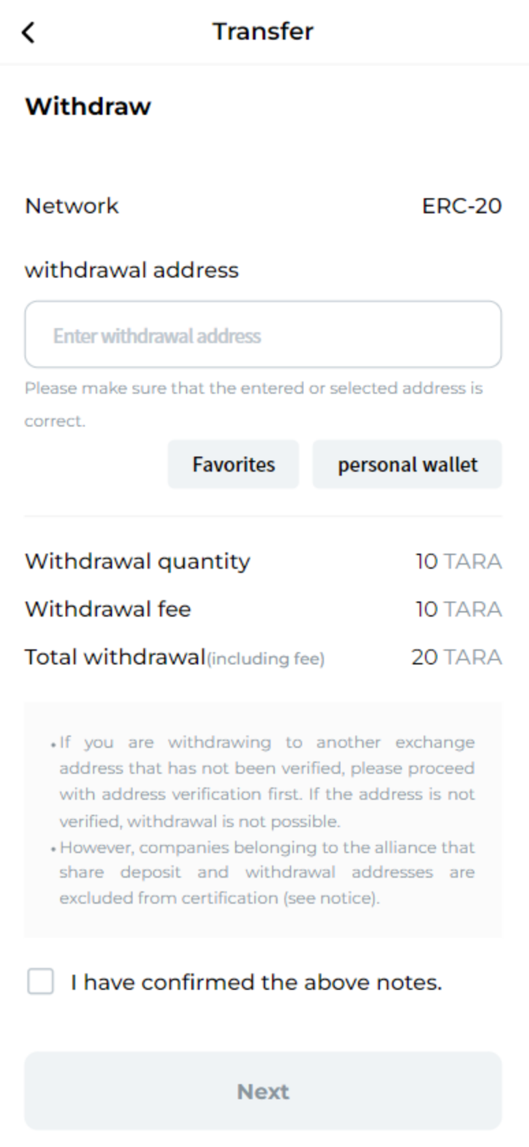The image size is (529, 1147).
Task: Choose the personal wallet button
Action: tap(407, 465)
